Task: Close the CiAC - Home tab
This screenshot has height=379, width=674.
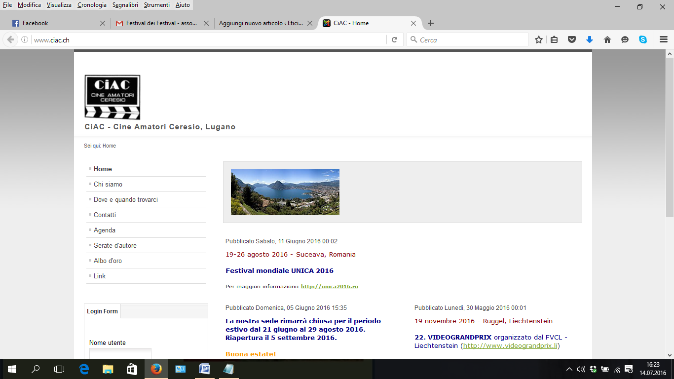Action: [x=413, y=23]
